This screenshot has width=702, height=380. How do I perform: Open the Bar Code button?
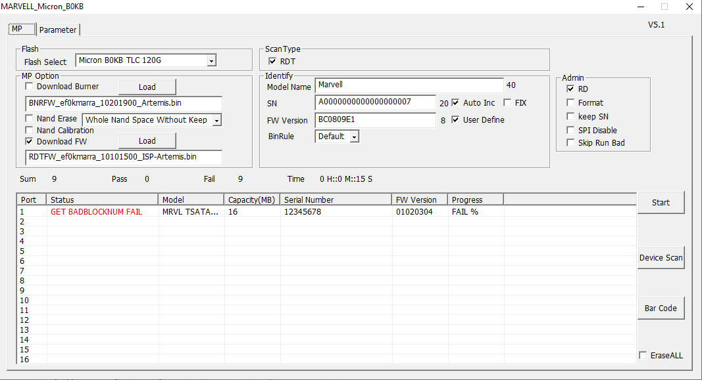(x=661, y=308)
